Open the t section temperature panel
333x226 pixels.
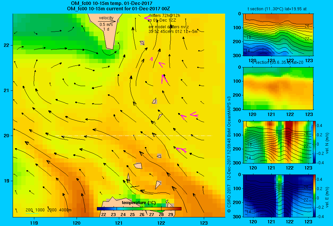[x=278, y=35]
